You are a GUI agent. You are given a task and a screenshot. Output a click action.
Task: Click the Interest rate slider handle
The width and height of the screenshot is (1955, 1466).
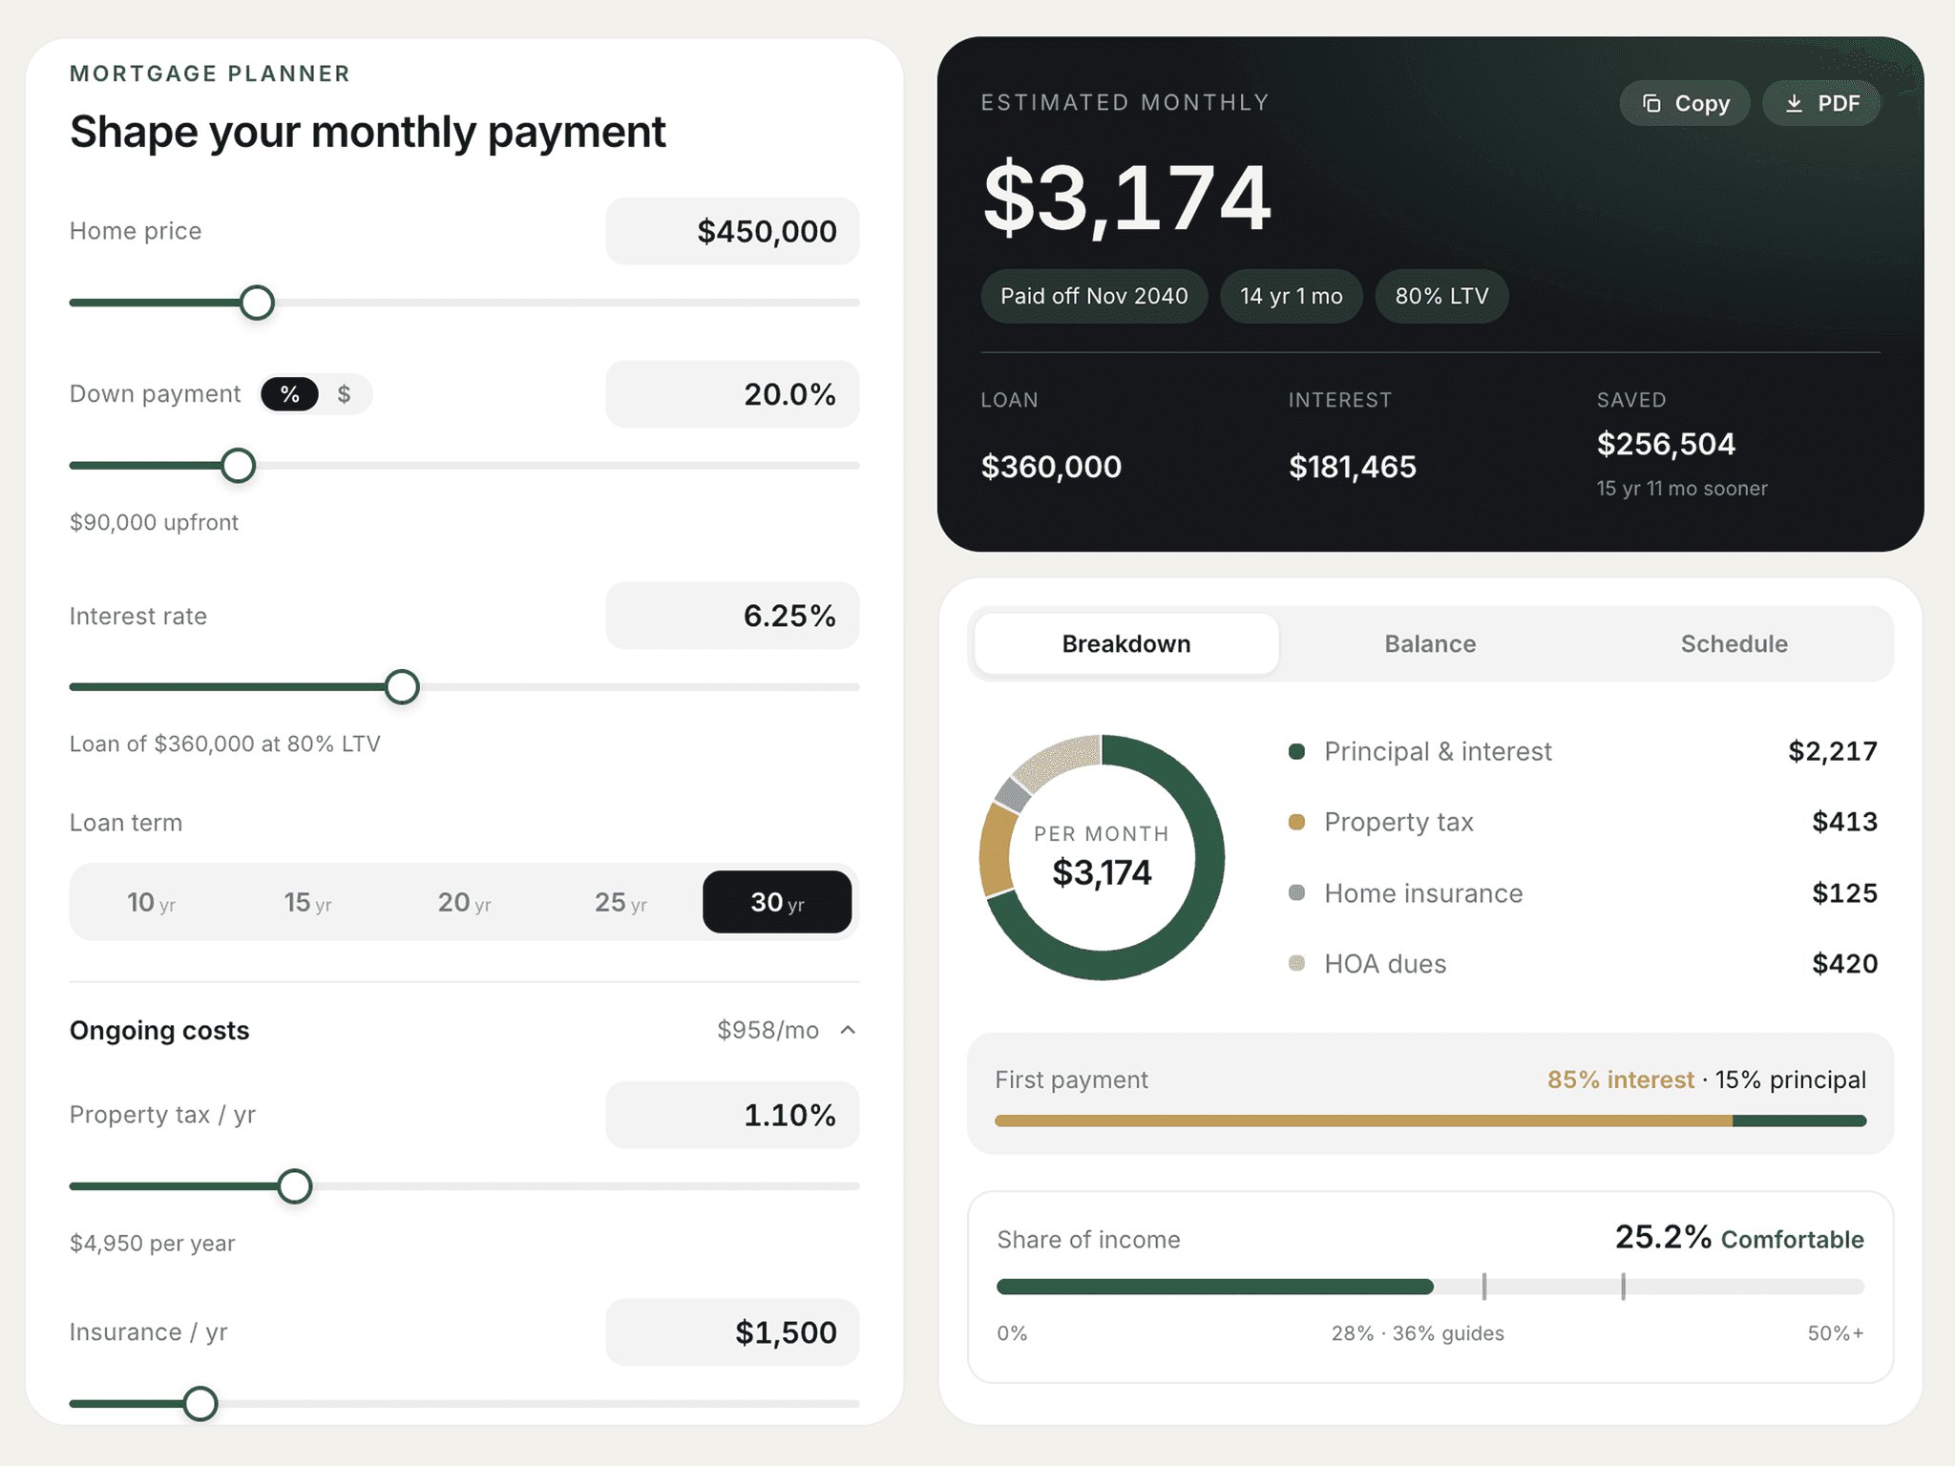(402, 686)
